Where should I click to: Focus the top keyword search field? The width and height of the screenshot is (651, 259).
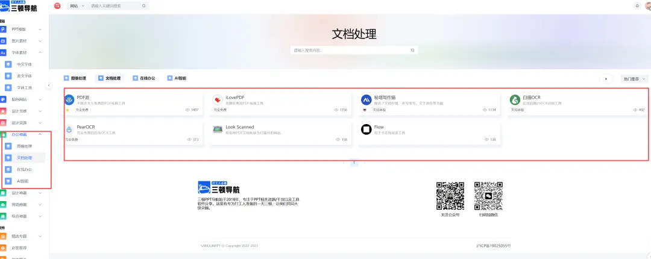[115, 6]
